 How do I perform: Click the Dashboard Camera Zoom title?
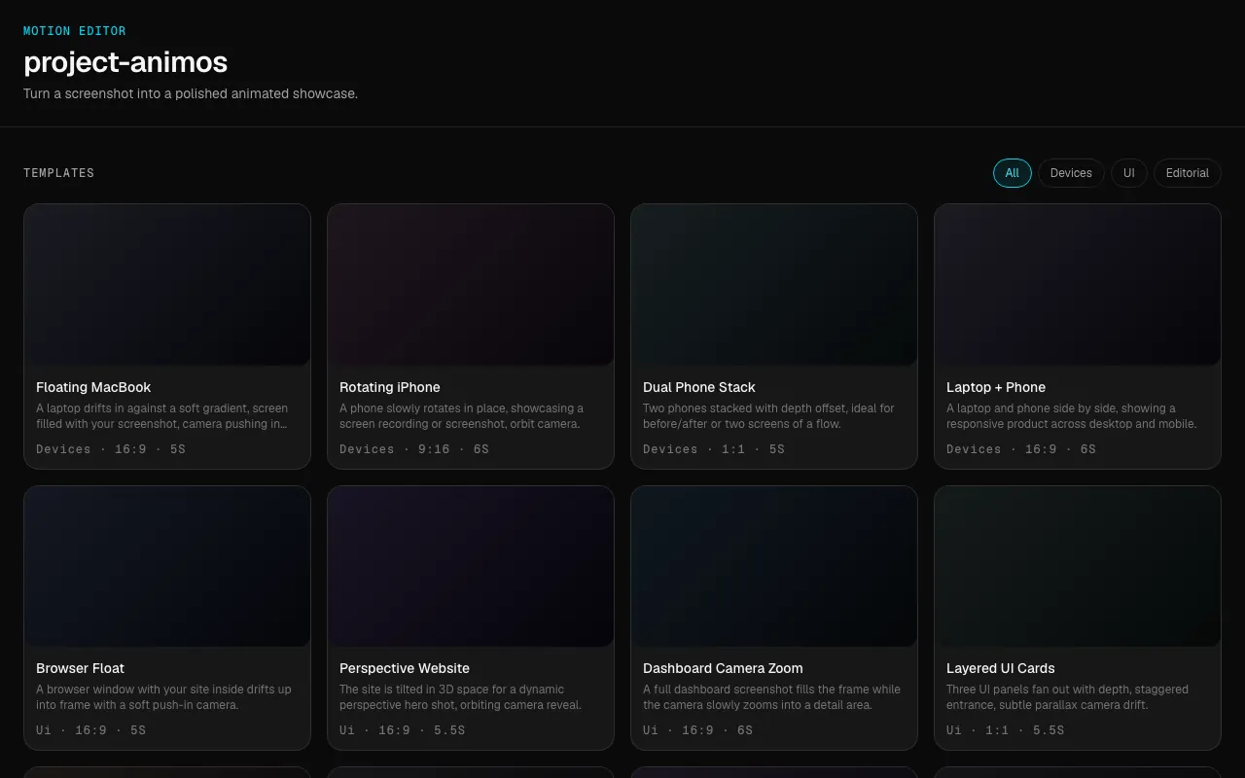[x=723, y=668]
